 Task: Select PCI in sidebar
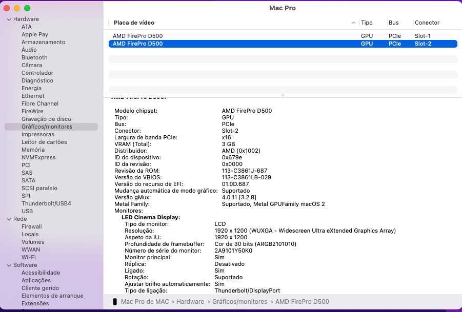(26, 165)
